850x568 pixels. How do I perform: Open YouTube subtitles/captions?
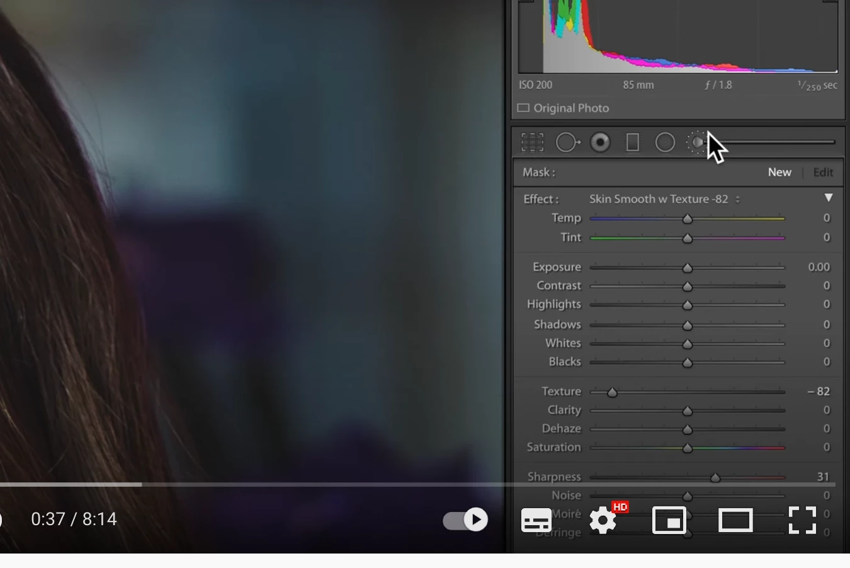point(536,520)
